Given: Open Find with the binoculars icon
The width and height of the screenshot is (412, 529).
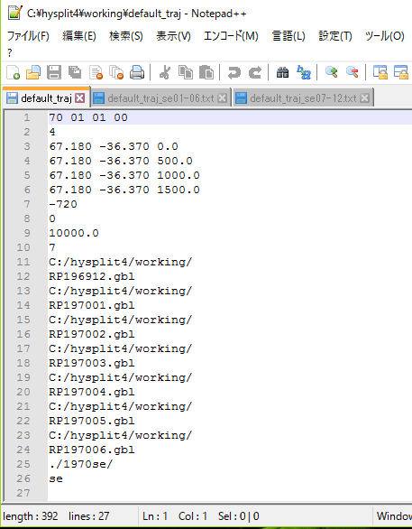Looking at the screenshot, I should point(283,72).
